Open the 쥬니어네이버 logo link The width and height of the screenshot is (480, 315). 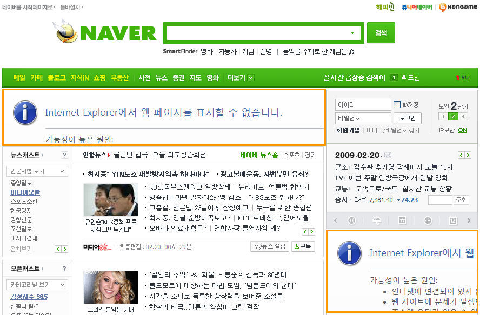click(x=417, y=7)
